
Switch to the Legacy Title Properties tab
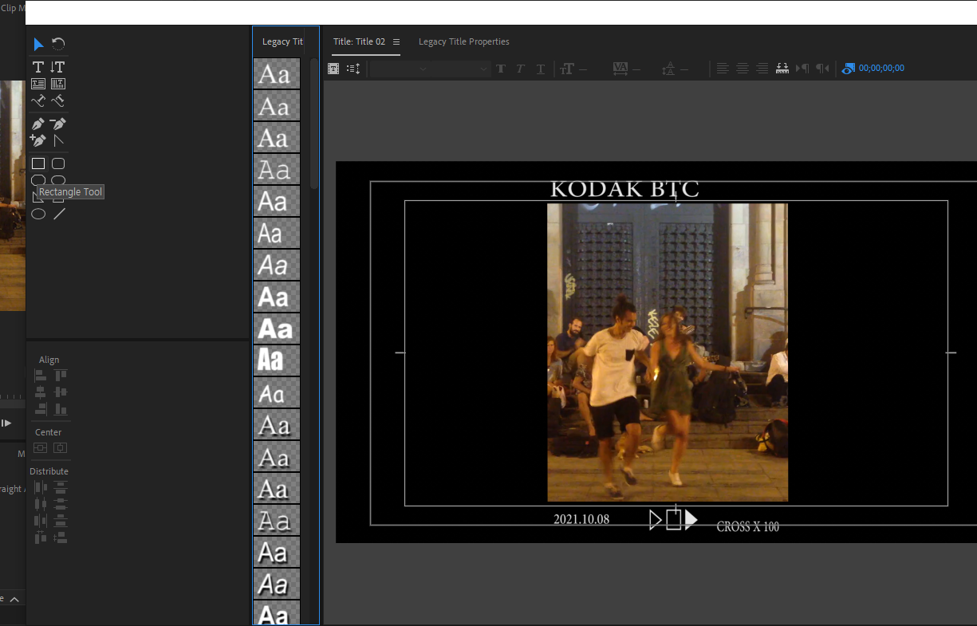tap(464, 41)
